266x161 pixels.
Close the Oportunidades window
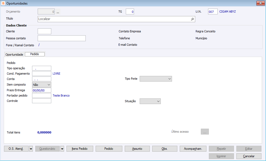[x=260, y=3]
